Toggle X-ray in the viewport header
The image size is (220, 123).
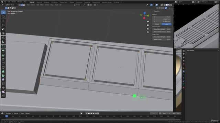pos(162,5)
